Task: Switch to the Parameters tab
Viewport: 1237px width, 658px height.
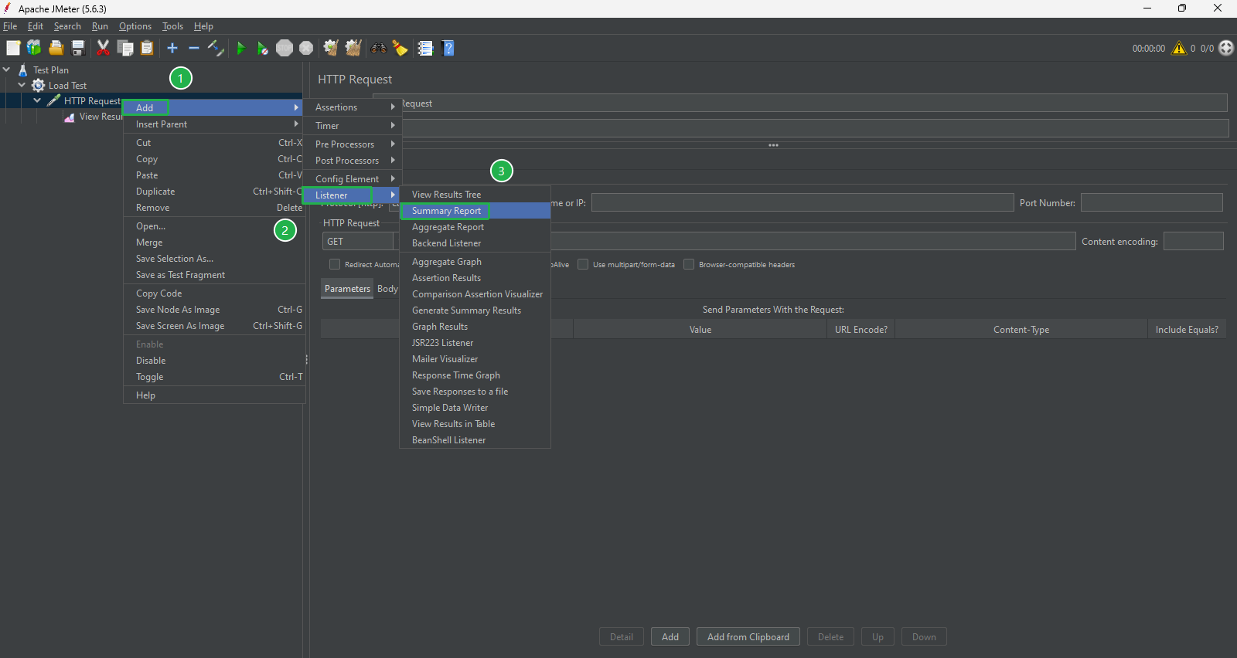Action: [x=347, y=289]
